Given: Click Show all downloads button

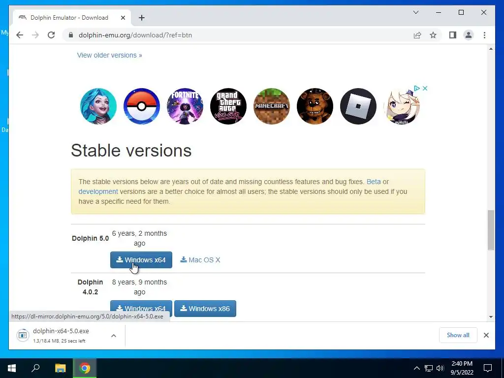Looking at the screenshot, I should pos(458,335).
